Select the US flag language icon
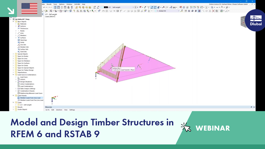The image size is (265, 149). click(30, 8)
